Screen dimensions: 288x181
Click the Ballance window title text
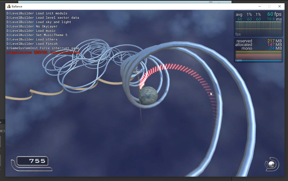[17, 6]
